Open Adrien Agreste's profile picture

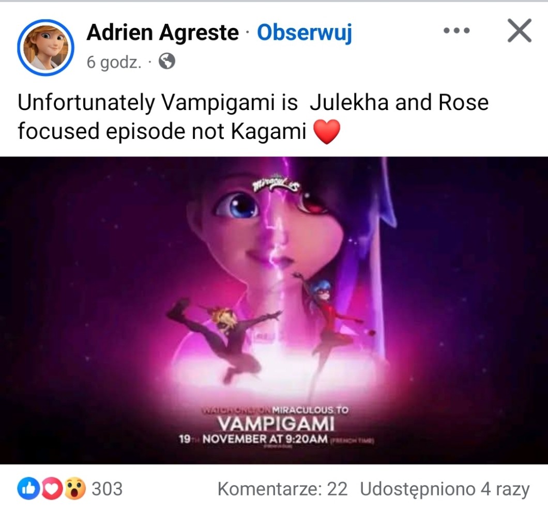tap(45, 47)
